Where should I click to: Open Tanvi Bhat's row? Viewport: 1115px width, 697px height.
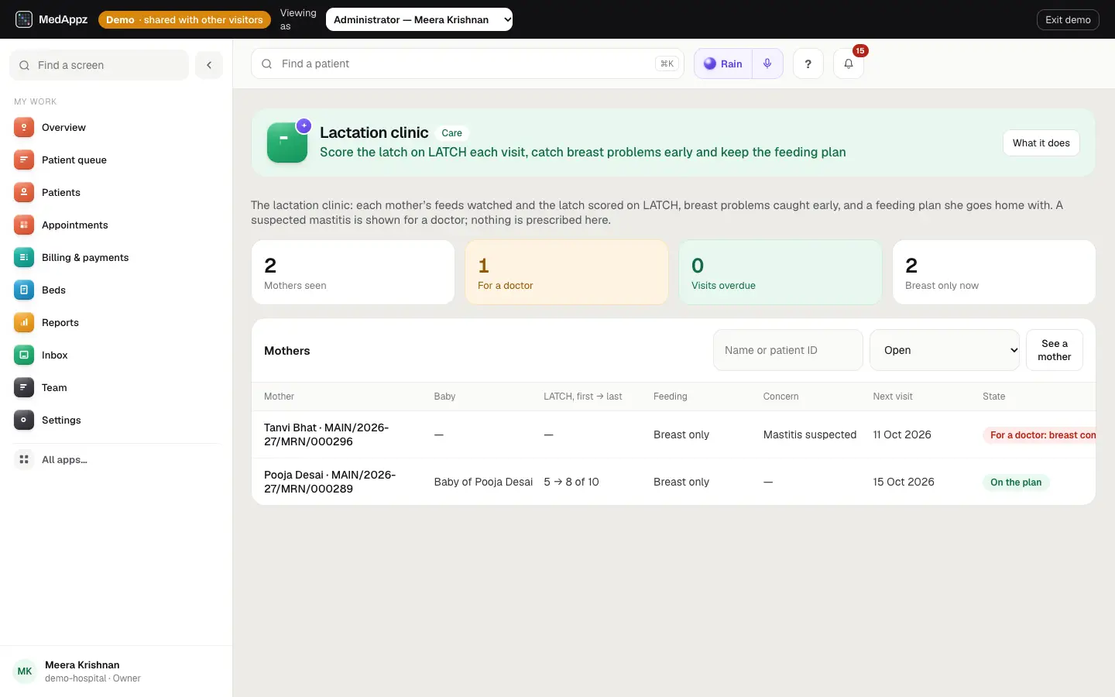click(674, 434)
